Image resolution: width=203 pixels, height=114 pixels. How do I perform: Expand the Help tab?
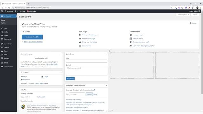click(195, 15)
